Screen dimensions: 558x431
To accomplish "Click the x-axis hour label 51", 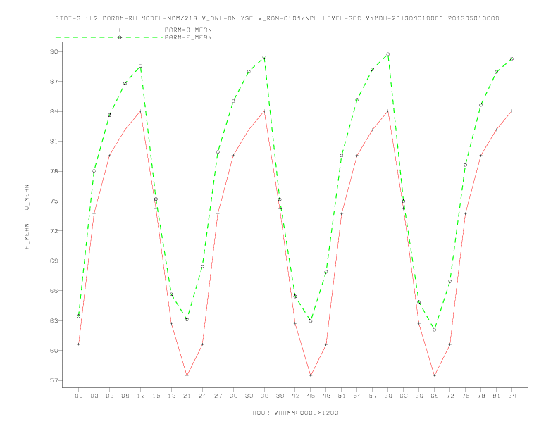I will point(342,396).
